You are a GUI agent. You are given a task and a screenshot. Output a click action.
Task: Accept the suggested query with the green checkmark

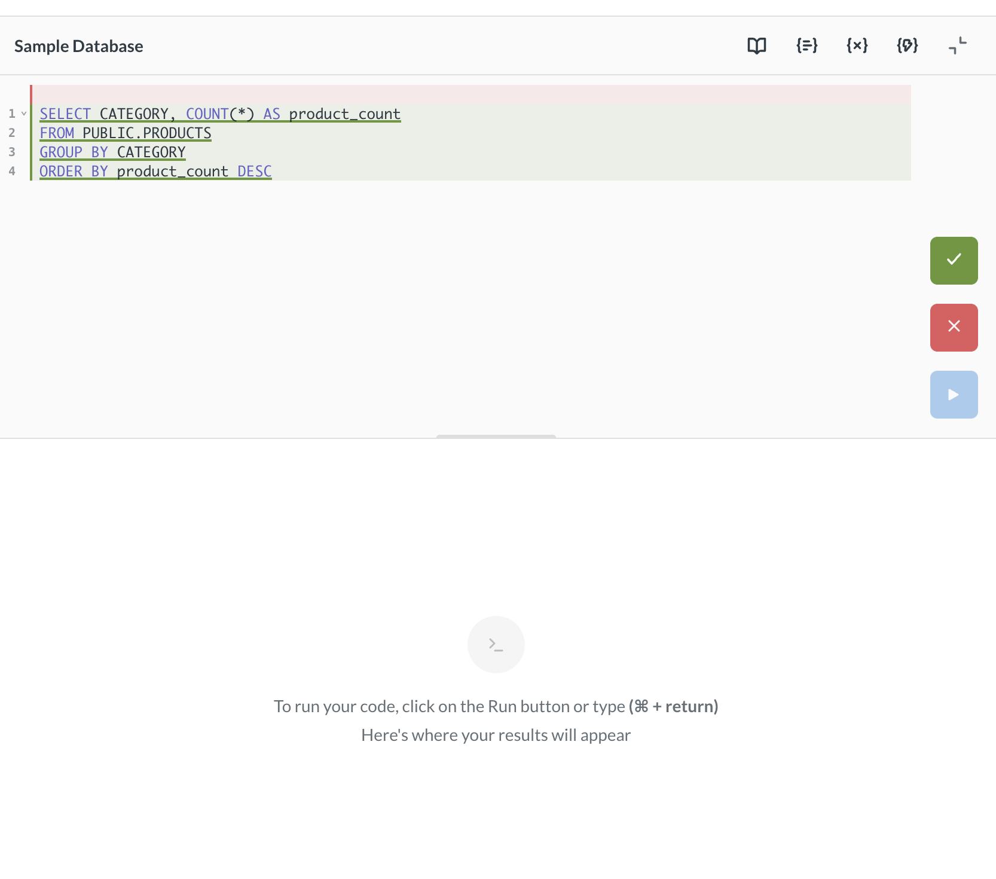[x=954, y=261]
